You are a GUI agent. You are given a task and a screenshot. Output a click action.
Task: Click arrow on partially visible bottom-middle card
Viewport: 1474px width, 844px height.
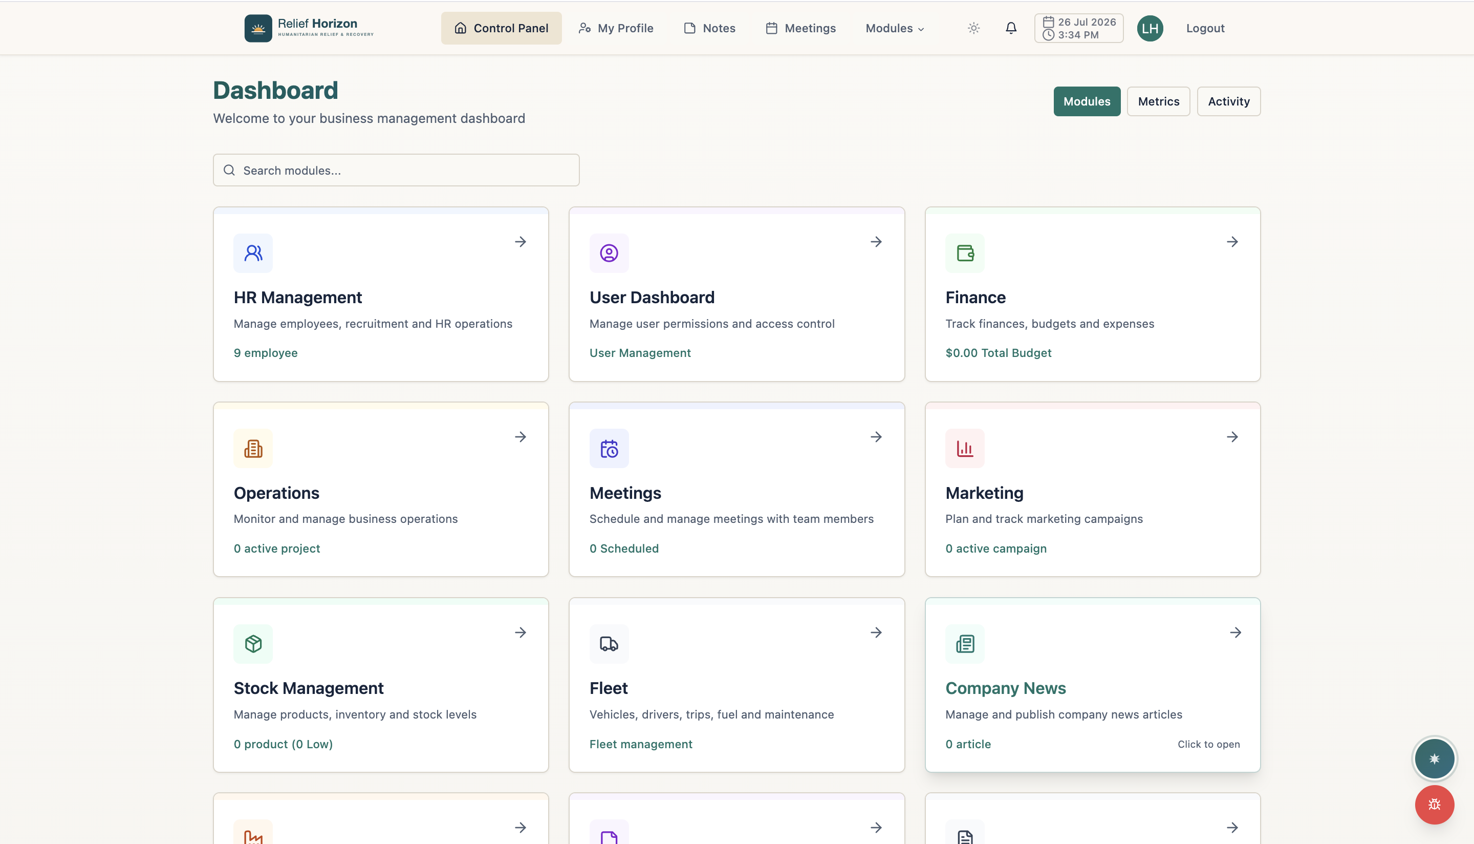(876, 827)
